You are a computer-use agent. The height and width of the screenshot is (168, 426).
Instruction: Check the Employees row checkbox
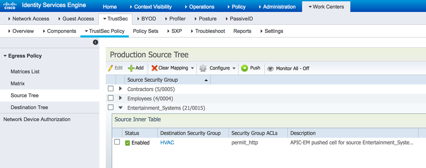click(x=110, y=98)
